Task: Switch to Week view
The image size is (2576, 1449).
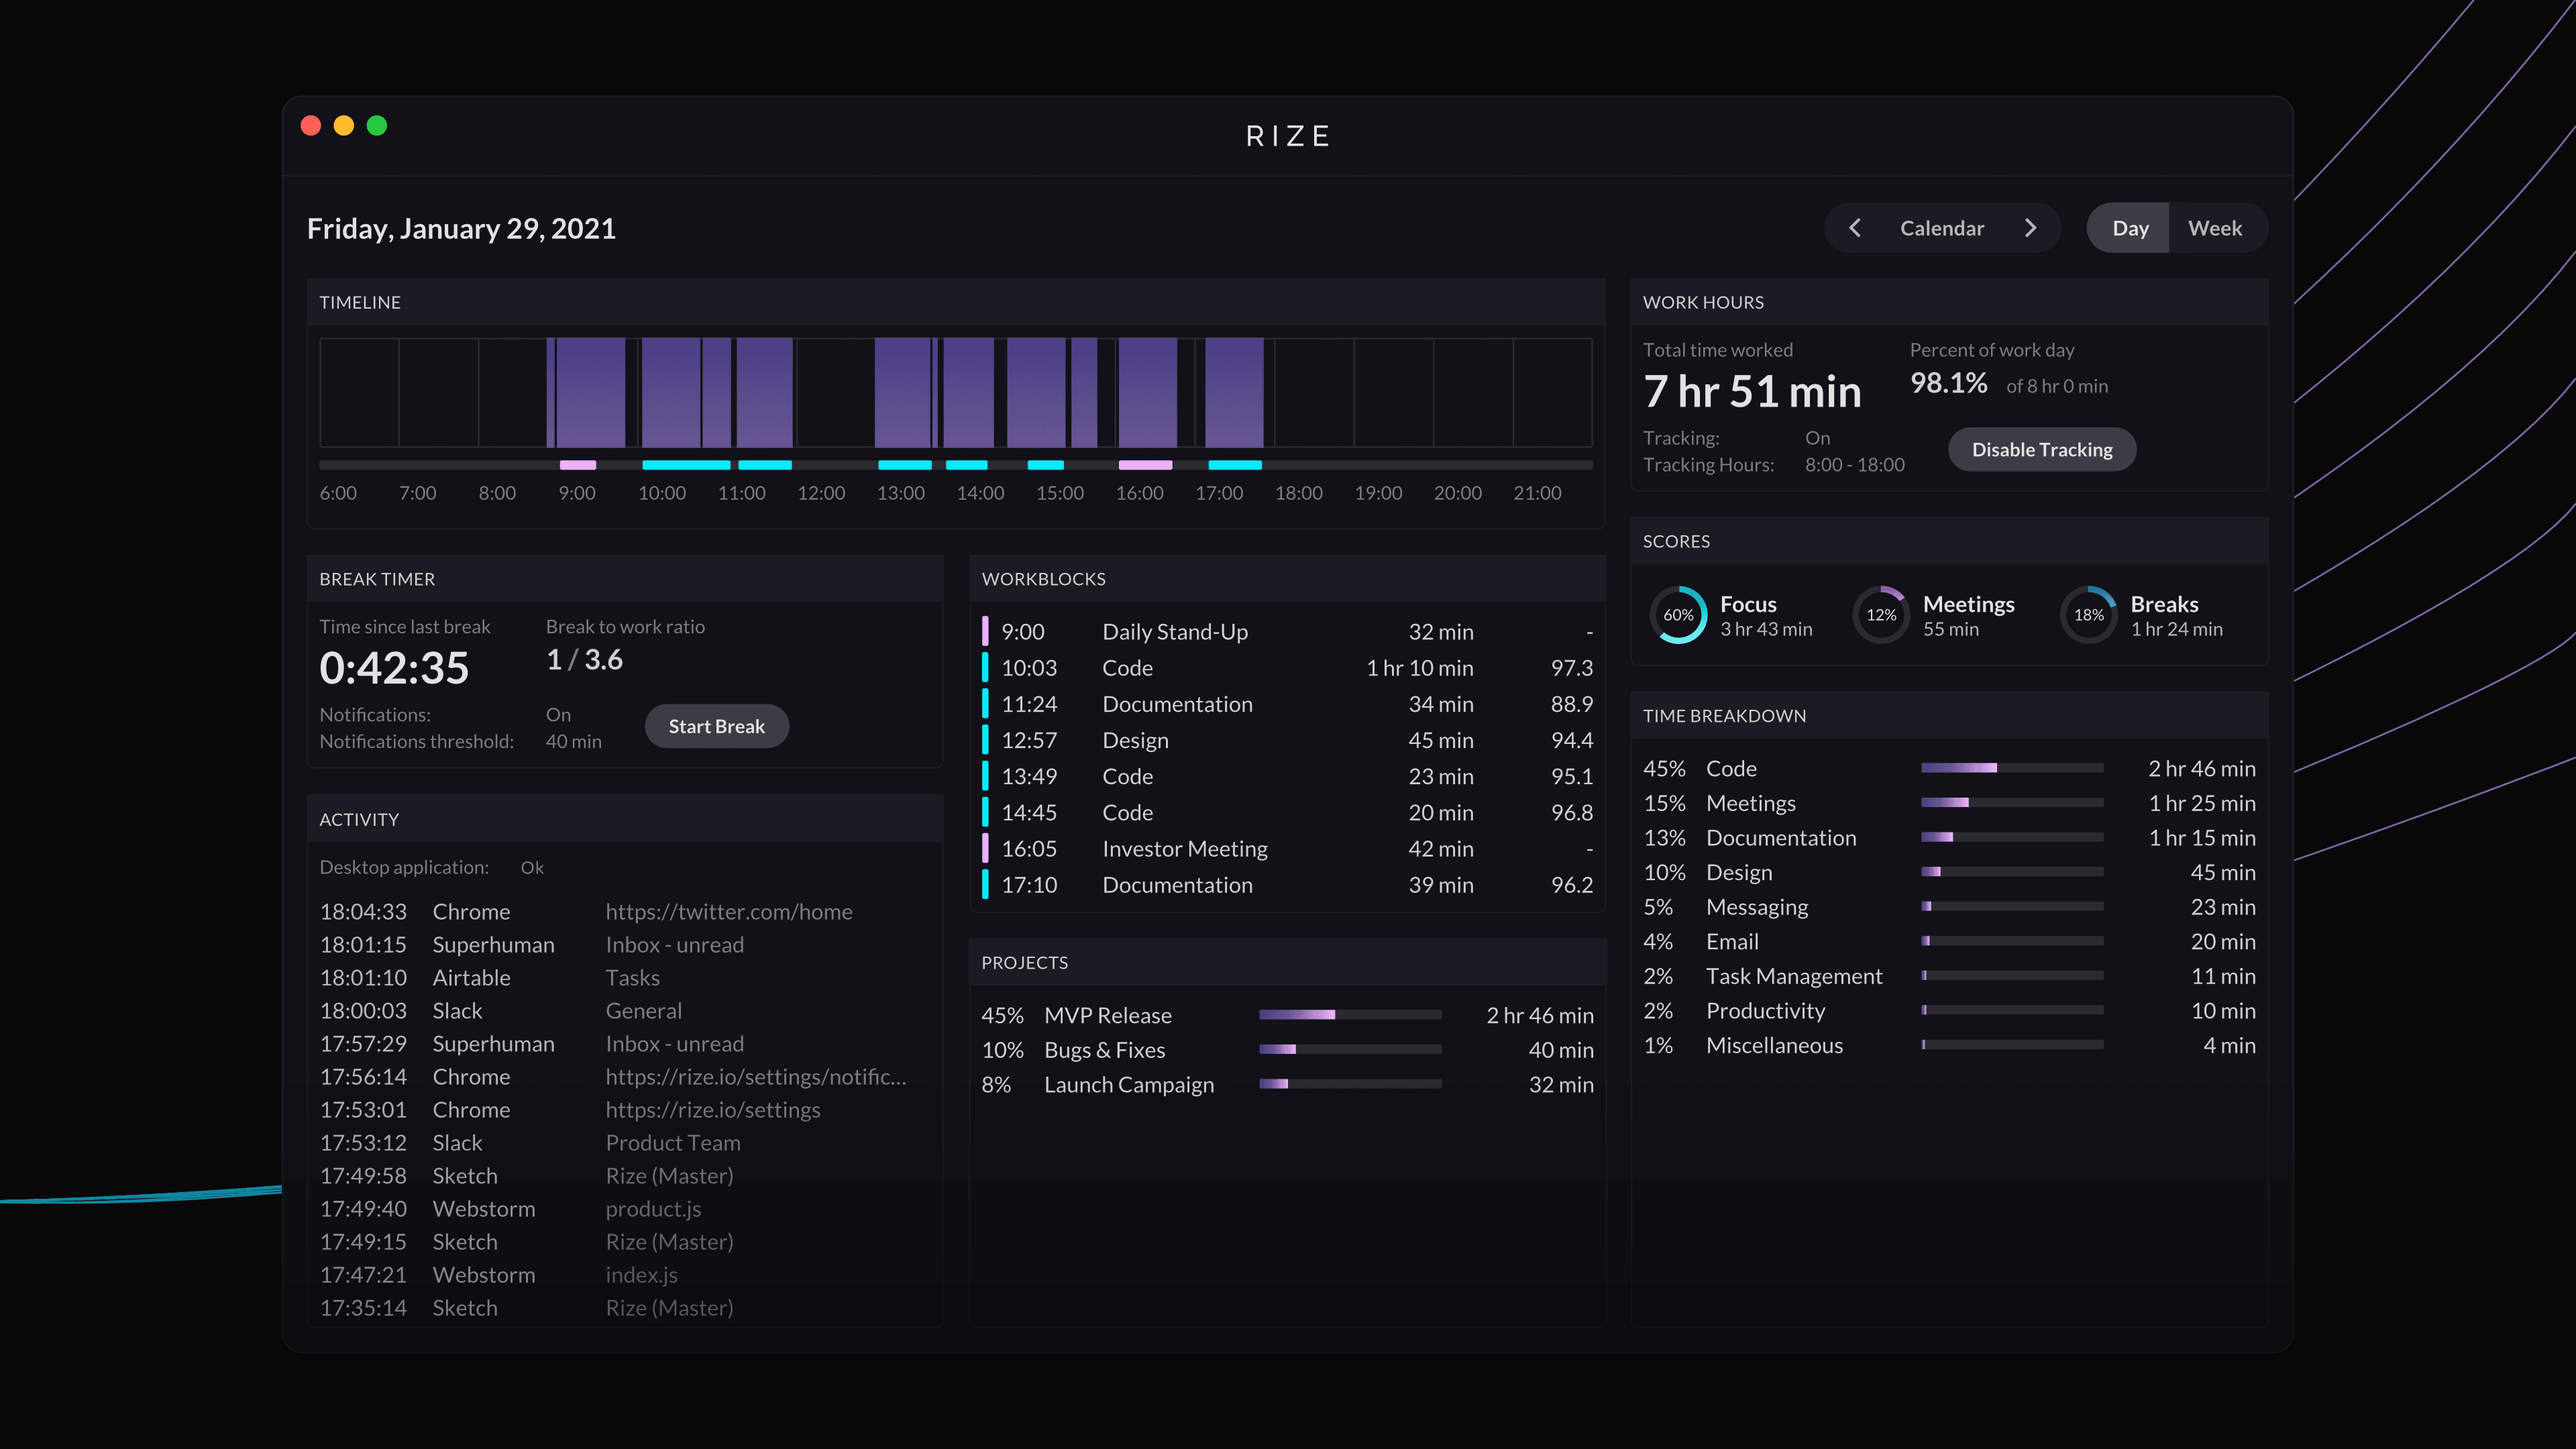Action: 2215,228
